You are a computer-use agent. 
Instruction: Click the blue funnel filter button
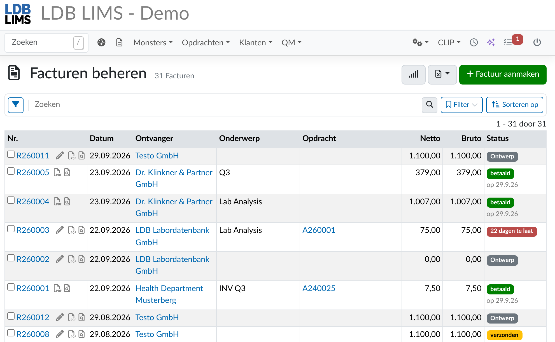tap(16, 105)
